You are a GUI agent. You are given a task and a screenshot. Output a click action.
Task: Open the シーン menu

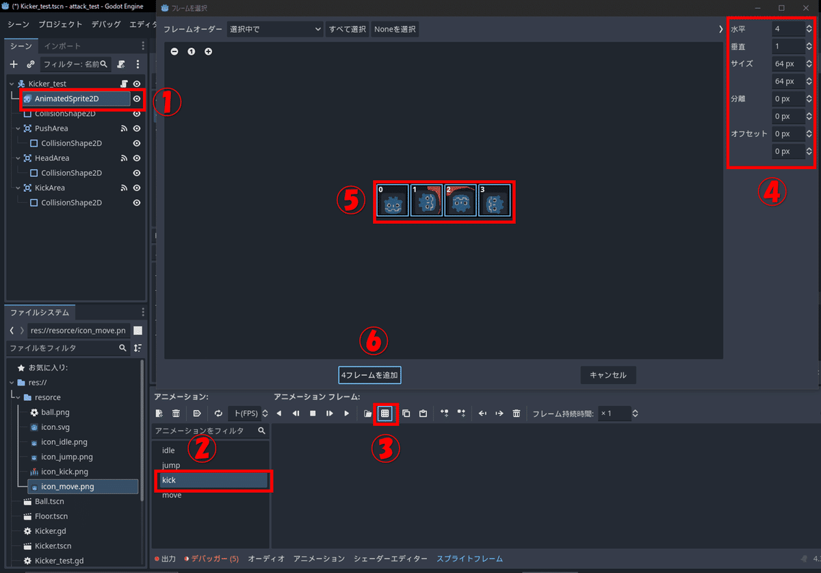click(18, 23)
